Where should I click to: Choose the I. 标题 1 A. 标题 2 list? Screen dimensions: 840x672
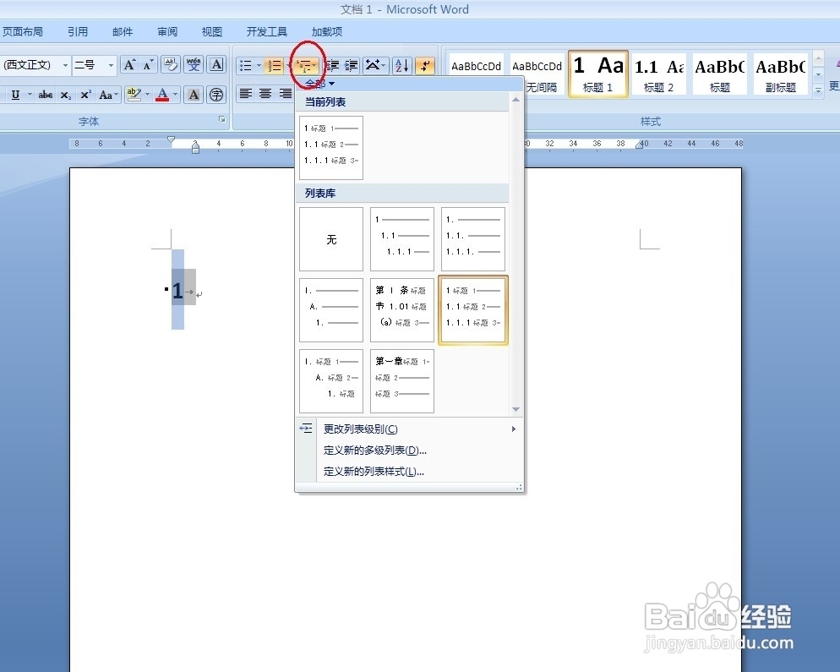tap(331, 381)
